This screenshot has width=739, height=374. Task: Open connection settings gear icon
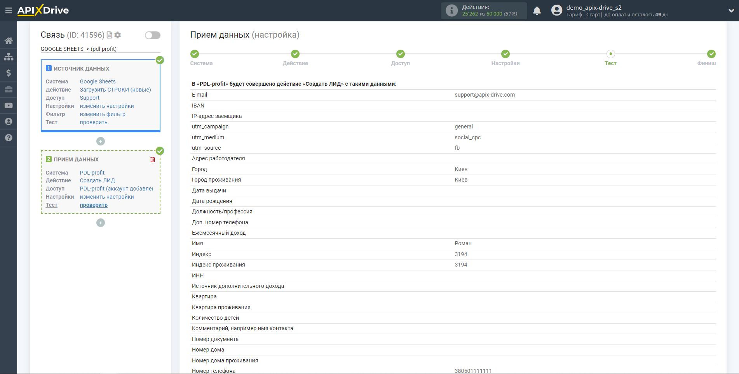(118, 35)
